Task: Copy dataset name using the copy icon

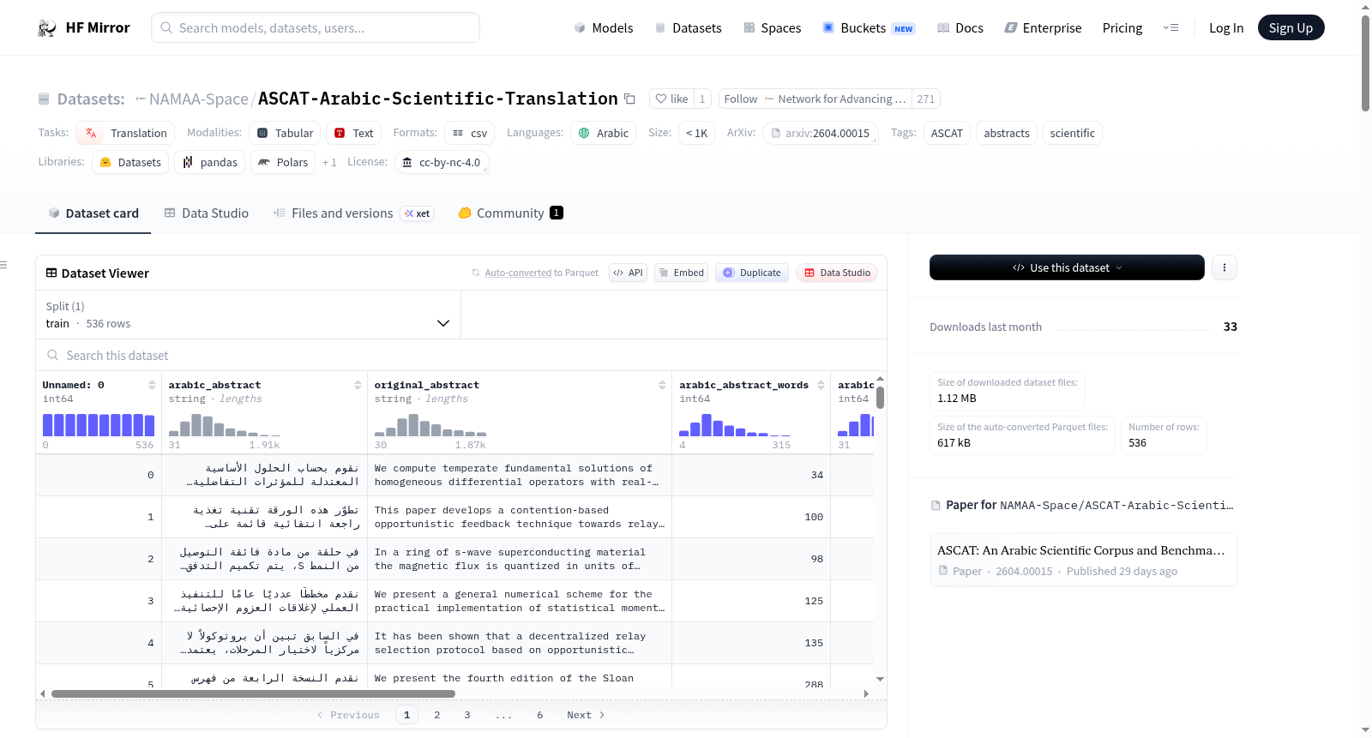Action: coord(629,99)
